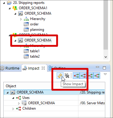
Task: Click the planning table icon
Action: pyautogui.click(x=26, y=30)
